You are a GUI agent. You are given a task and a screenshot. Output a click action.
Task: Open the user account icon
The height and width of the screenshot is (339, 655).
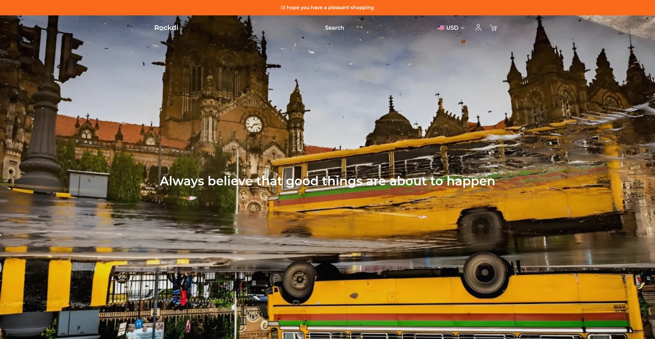tap(478, 28)
